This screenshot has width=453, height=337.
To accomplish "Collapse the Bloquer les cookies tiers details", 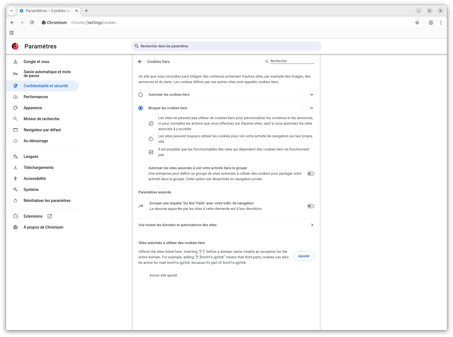I will pos(311,108).
